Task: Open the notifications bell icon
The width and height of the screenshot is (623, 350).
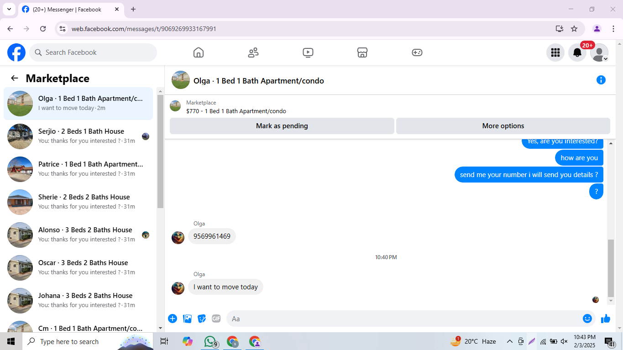Action: [x=577, y=52]
